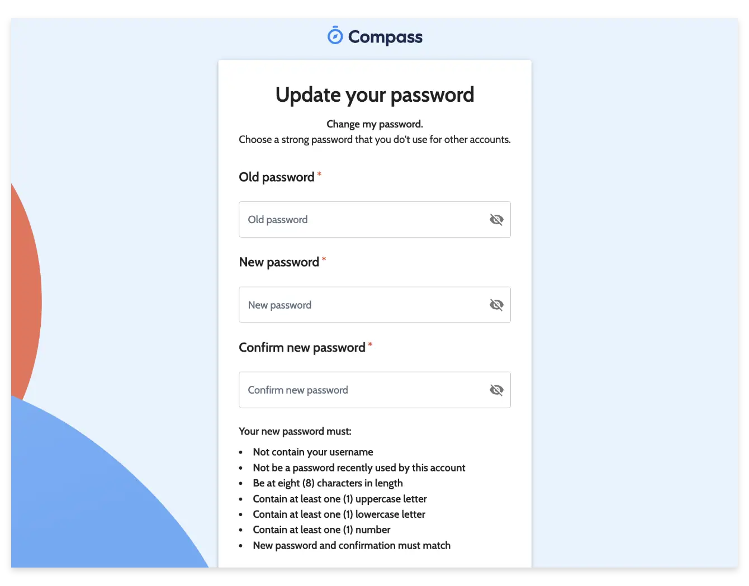749x586 pixels.
Task: Show the Old password characters
Action: pyautogui.click(x=496, y=220)
